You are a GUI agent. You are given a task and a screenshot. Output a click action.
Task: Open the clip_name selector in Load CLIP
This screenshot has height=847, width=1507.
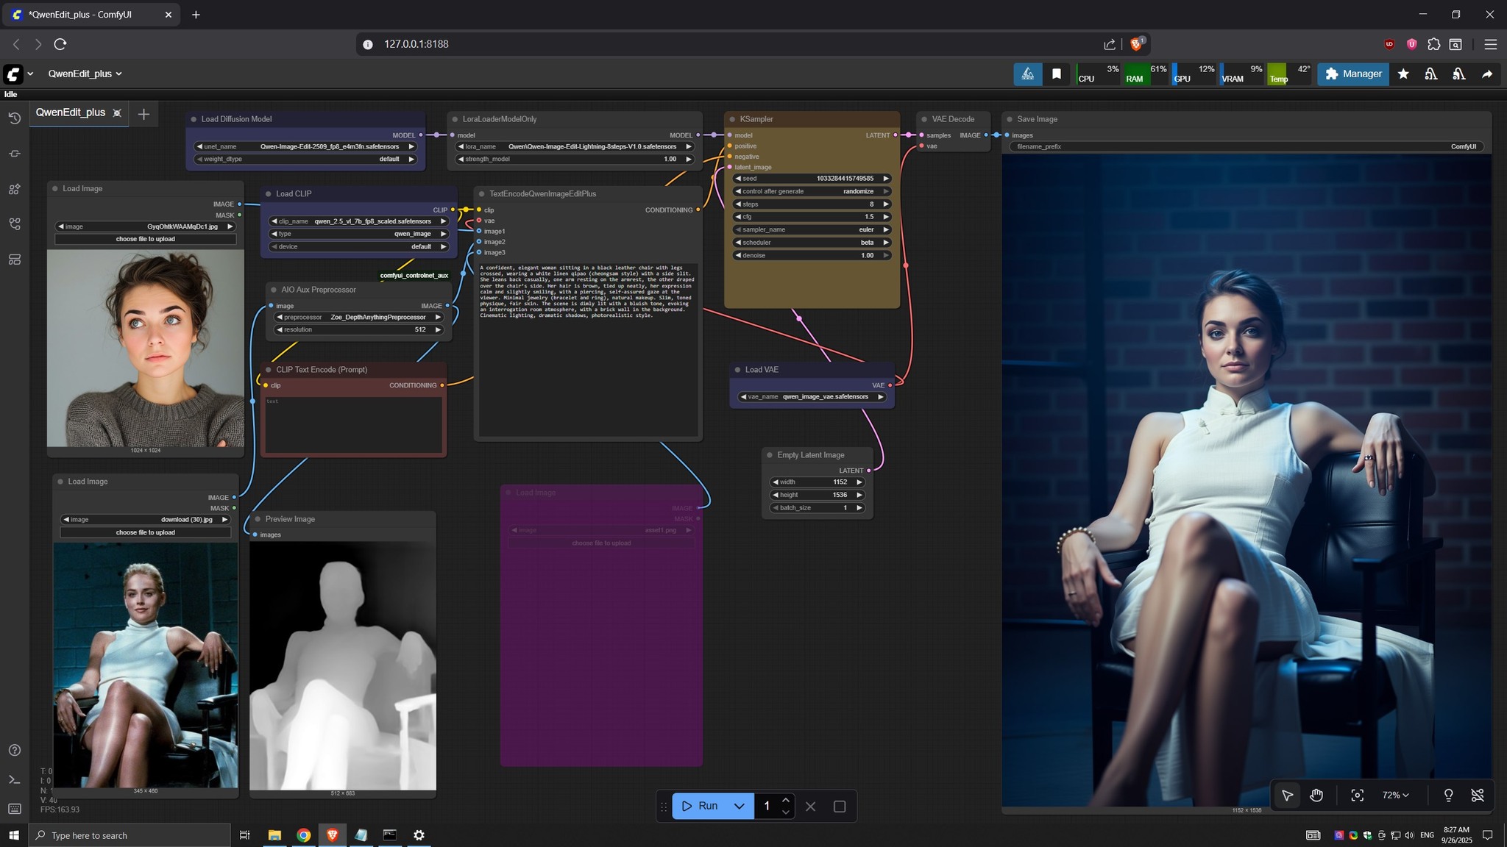(359, 221)
